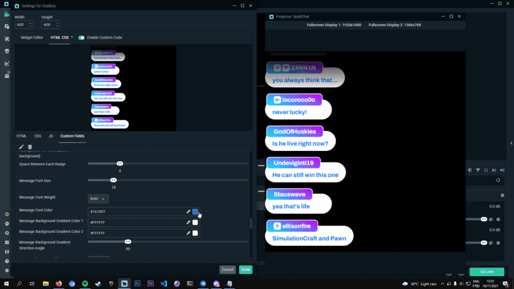The height and width of the screenshot is (289, 514).
Task: Click the Gradient Direction Angle slider handle
Action: point(128,242)
